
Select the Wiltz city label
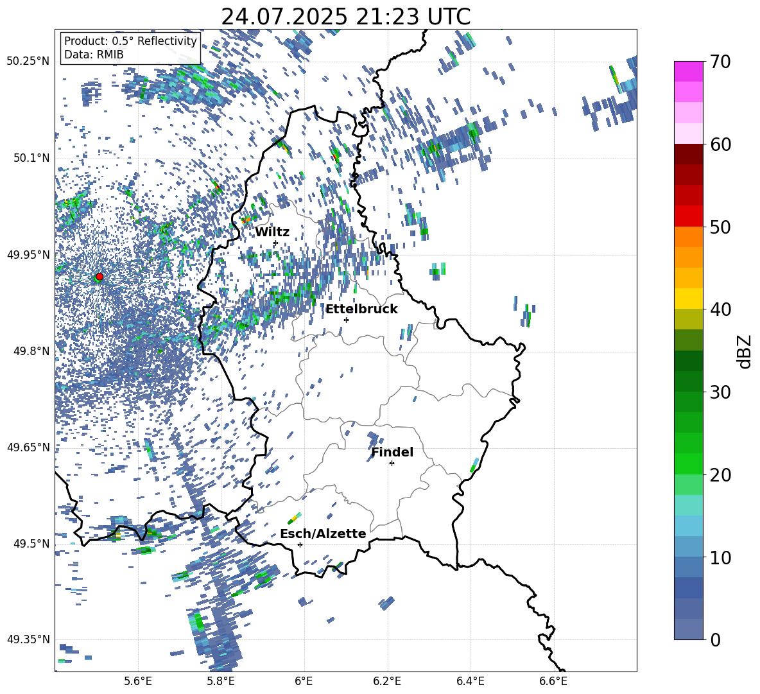(272, 232)
